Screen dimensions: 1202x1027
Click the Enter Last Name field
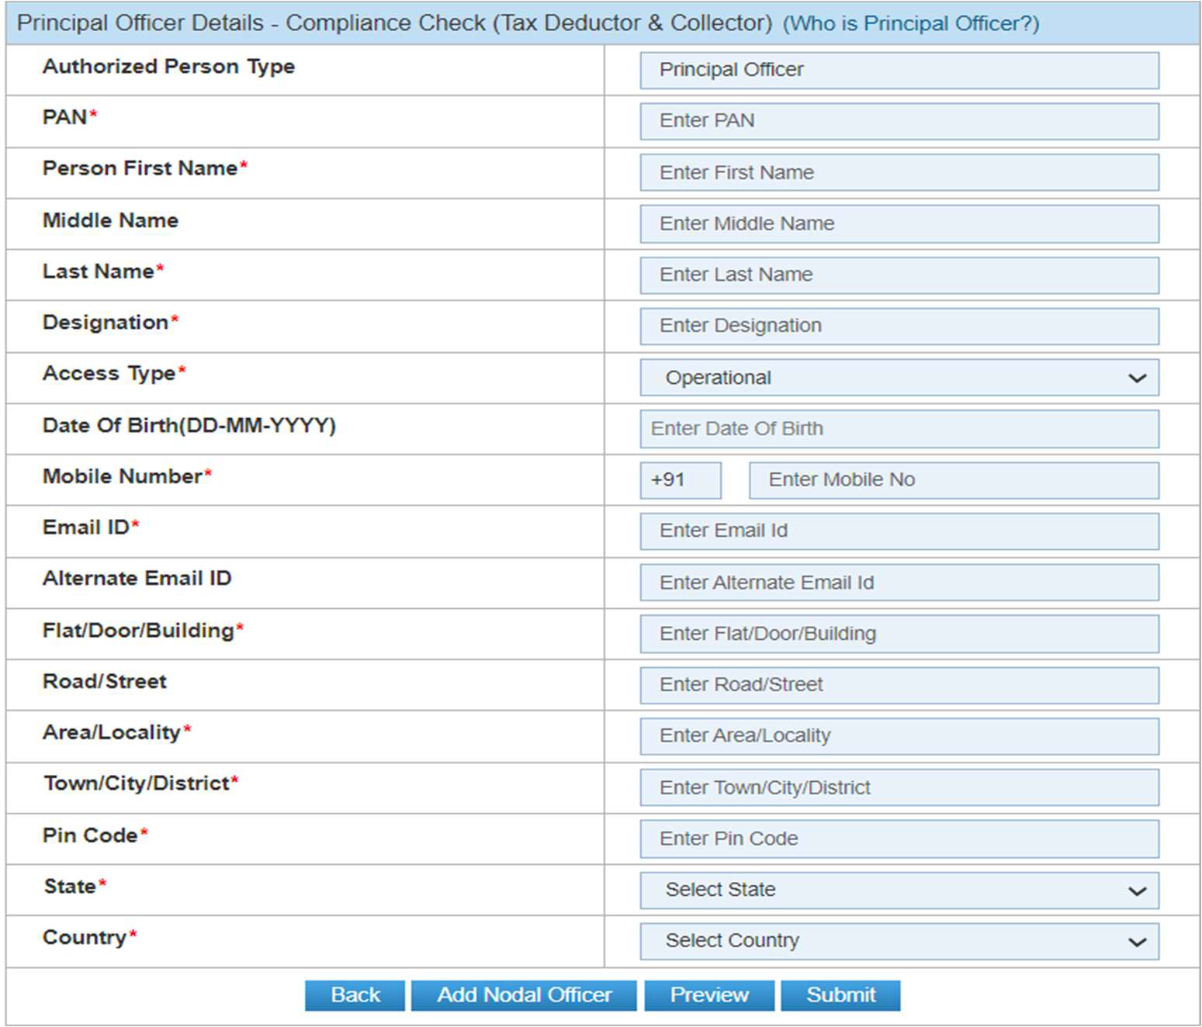[899, 275]
